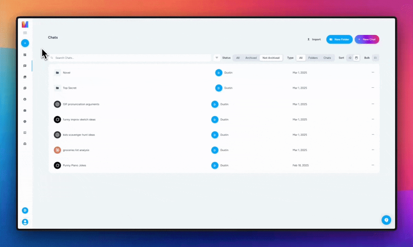Click the app logo at top of sidebar

point(25,24)
